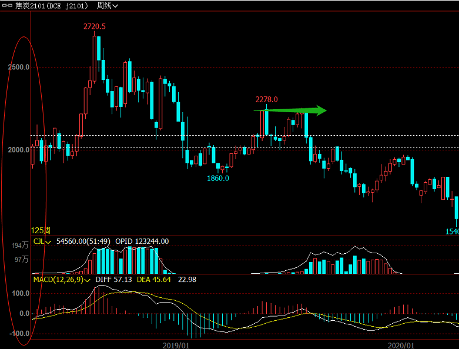This screenshot has height=349, width=459.
Task: Click the 2500.0 price axis label
Action: [x=19, y=67]
